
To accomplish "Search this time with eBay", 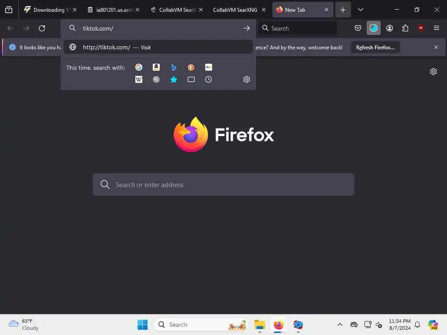I will (208, 67).
